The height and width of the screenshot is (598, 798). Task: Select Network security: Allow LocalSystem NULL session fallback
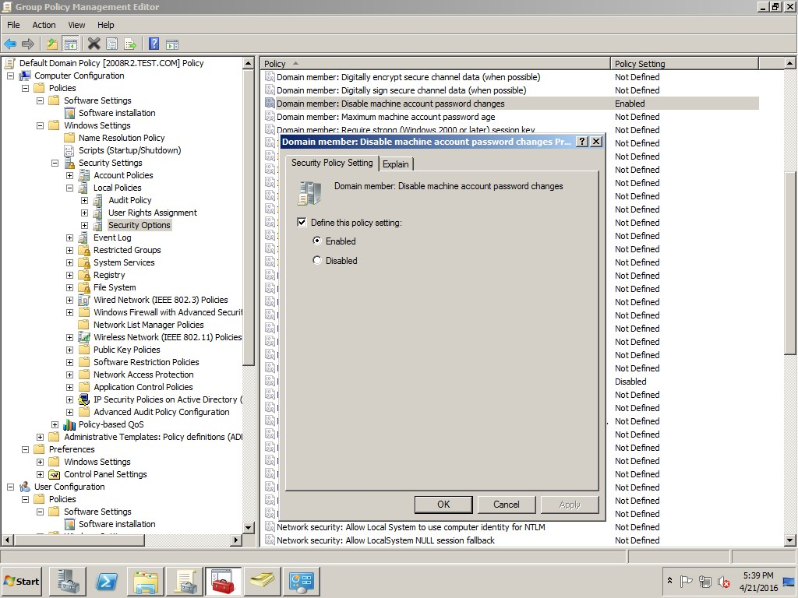386,540
